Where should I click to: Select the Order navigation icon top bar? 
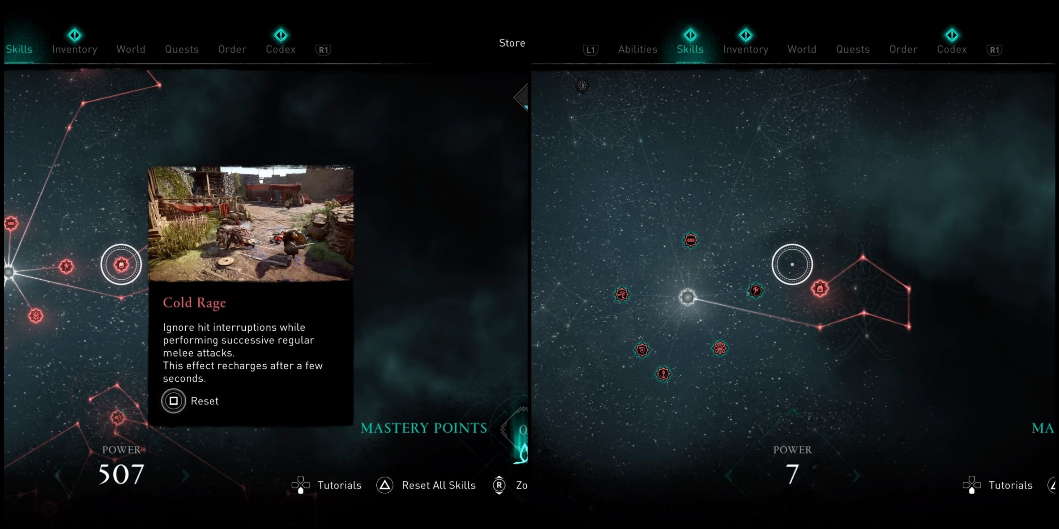[x=232, y=49]
